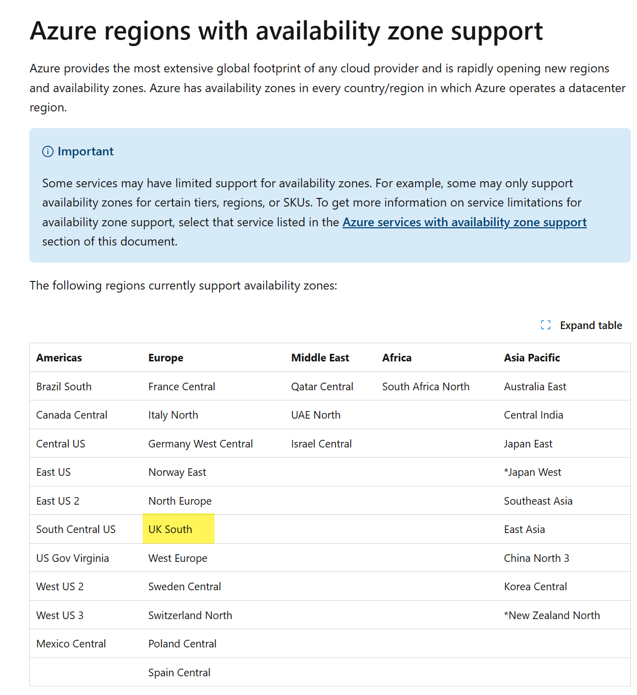Click the US Gov Virginia entry
This screenshot has width=637, height=695.
point(73,558)
